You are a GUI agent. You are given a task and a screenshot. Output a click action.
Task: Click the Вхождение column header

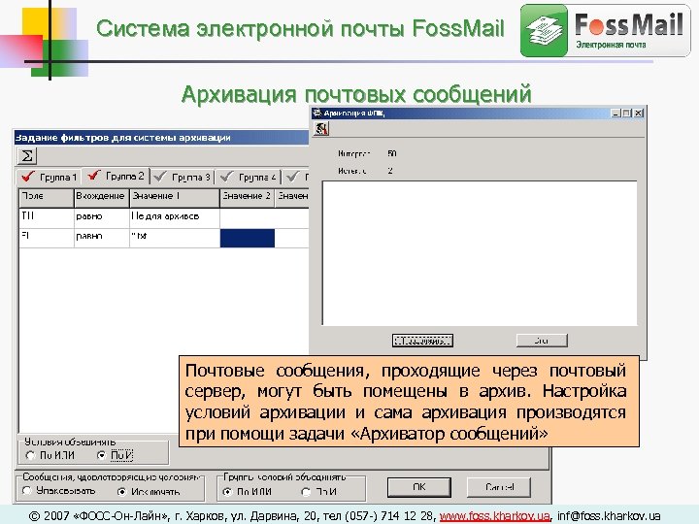coord(101,198)
